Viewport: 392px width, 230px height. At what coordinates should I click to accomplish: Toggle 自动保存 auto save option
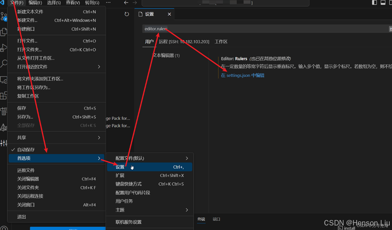(x=57, y=149)
